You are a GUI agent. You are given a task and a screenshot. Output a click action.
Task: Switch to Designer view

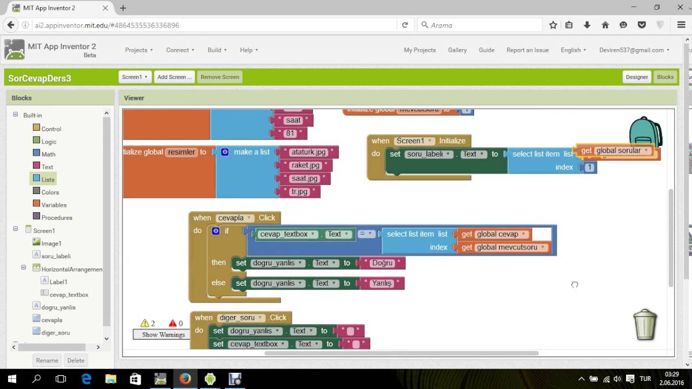637,77
